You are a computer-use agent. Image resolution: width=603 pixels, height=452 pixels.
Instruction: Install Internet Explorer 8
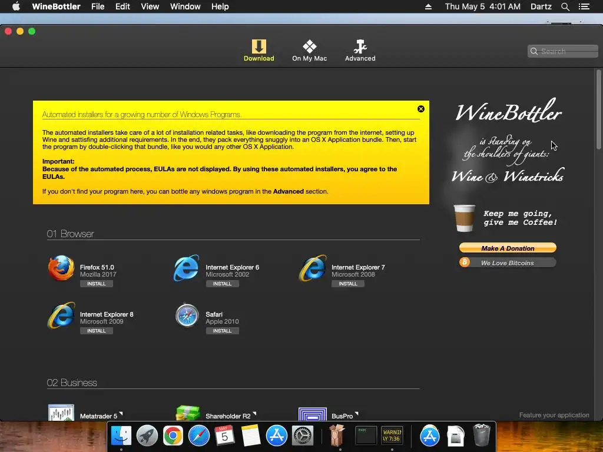96,331
